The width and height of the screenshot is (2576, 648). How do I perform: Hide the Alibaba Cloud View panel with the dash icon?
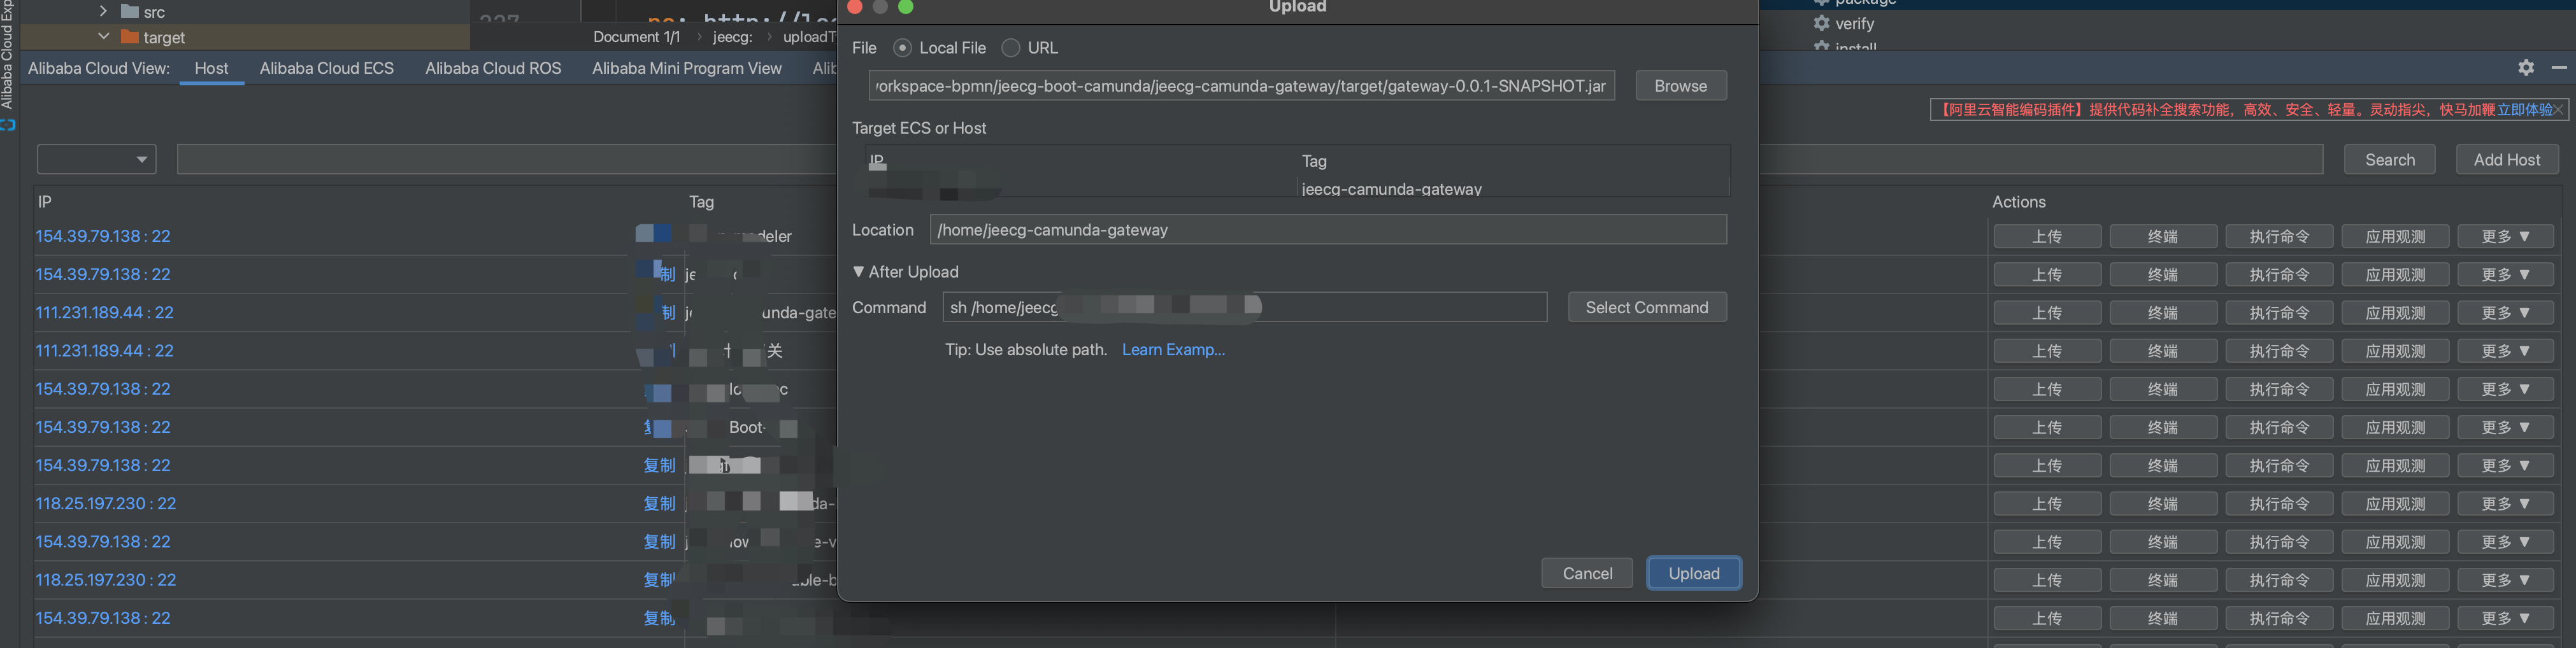[2559, 67]
